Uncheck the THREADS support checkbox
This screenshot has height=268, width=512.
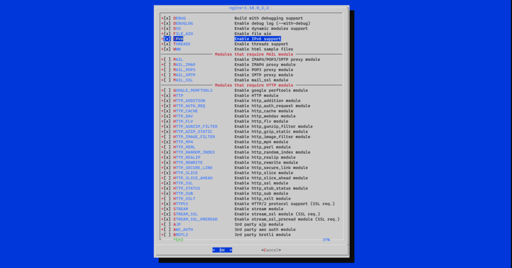[x=167, y=44]
